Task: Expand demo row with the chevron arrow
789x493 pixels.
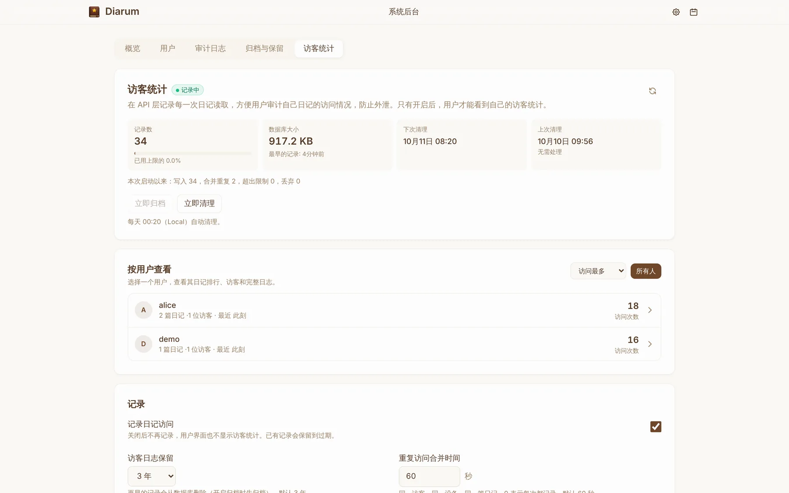Action: click(x=650, y=344)
